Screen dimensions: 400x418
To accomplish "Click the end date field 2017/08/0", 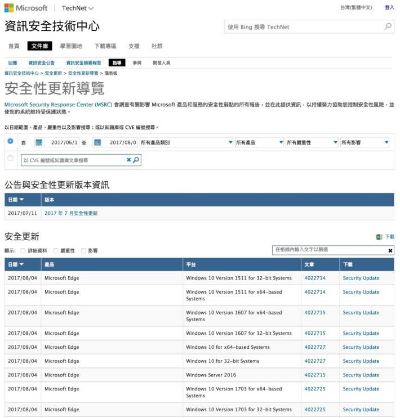I will [x=123, y=142].
